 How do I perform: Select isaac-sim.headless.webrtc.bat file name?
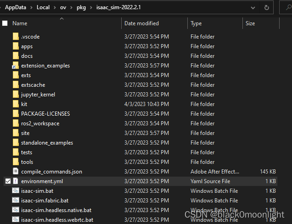coord(57,220)
